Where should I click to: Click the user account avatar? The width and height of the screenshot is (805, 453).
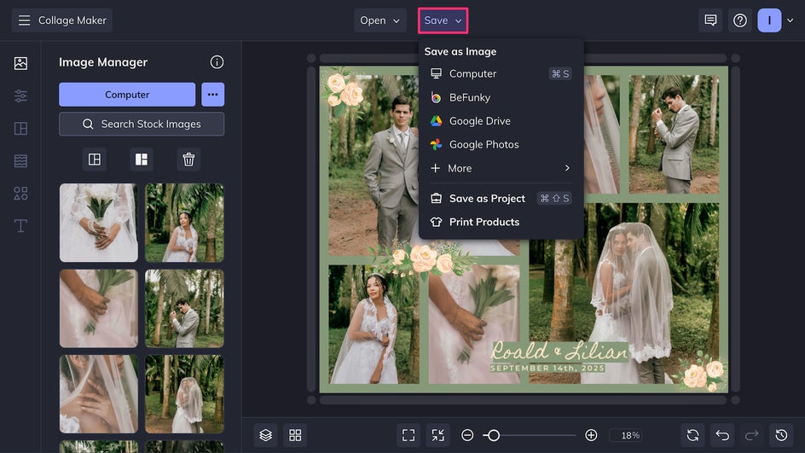pos(769,20)
